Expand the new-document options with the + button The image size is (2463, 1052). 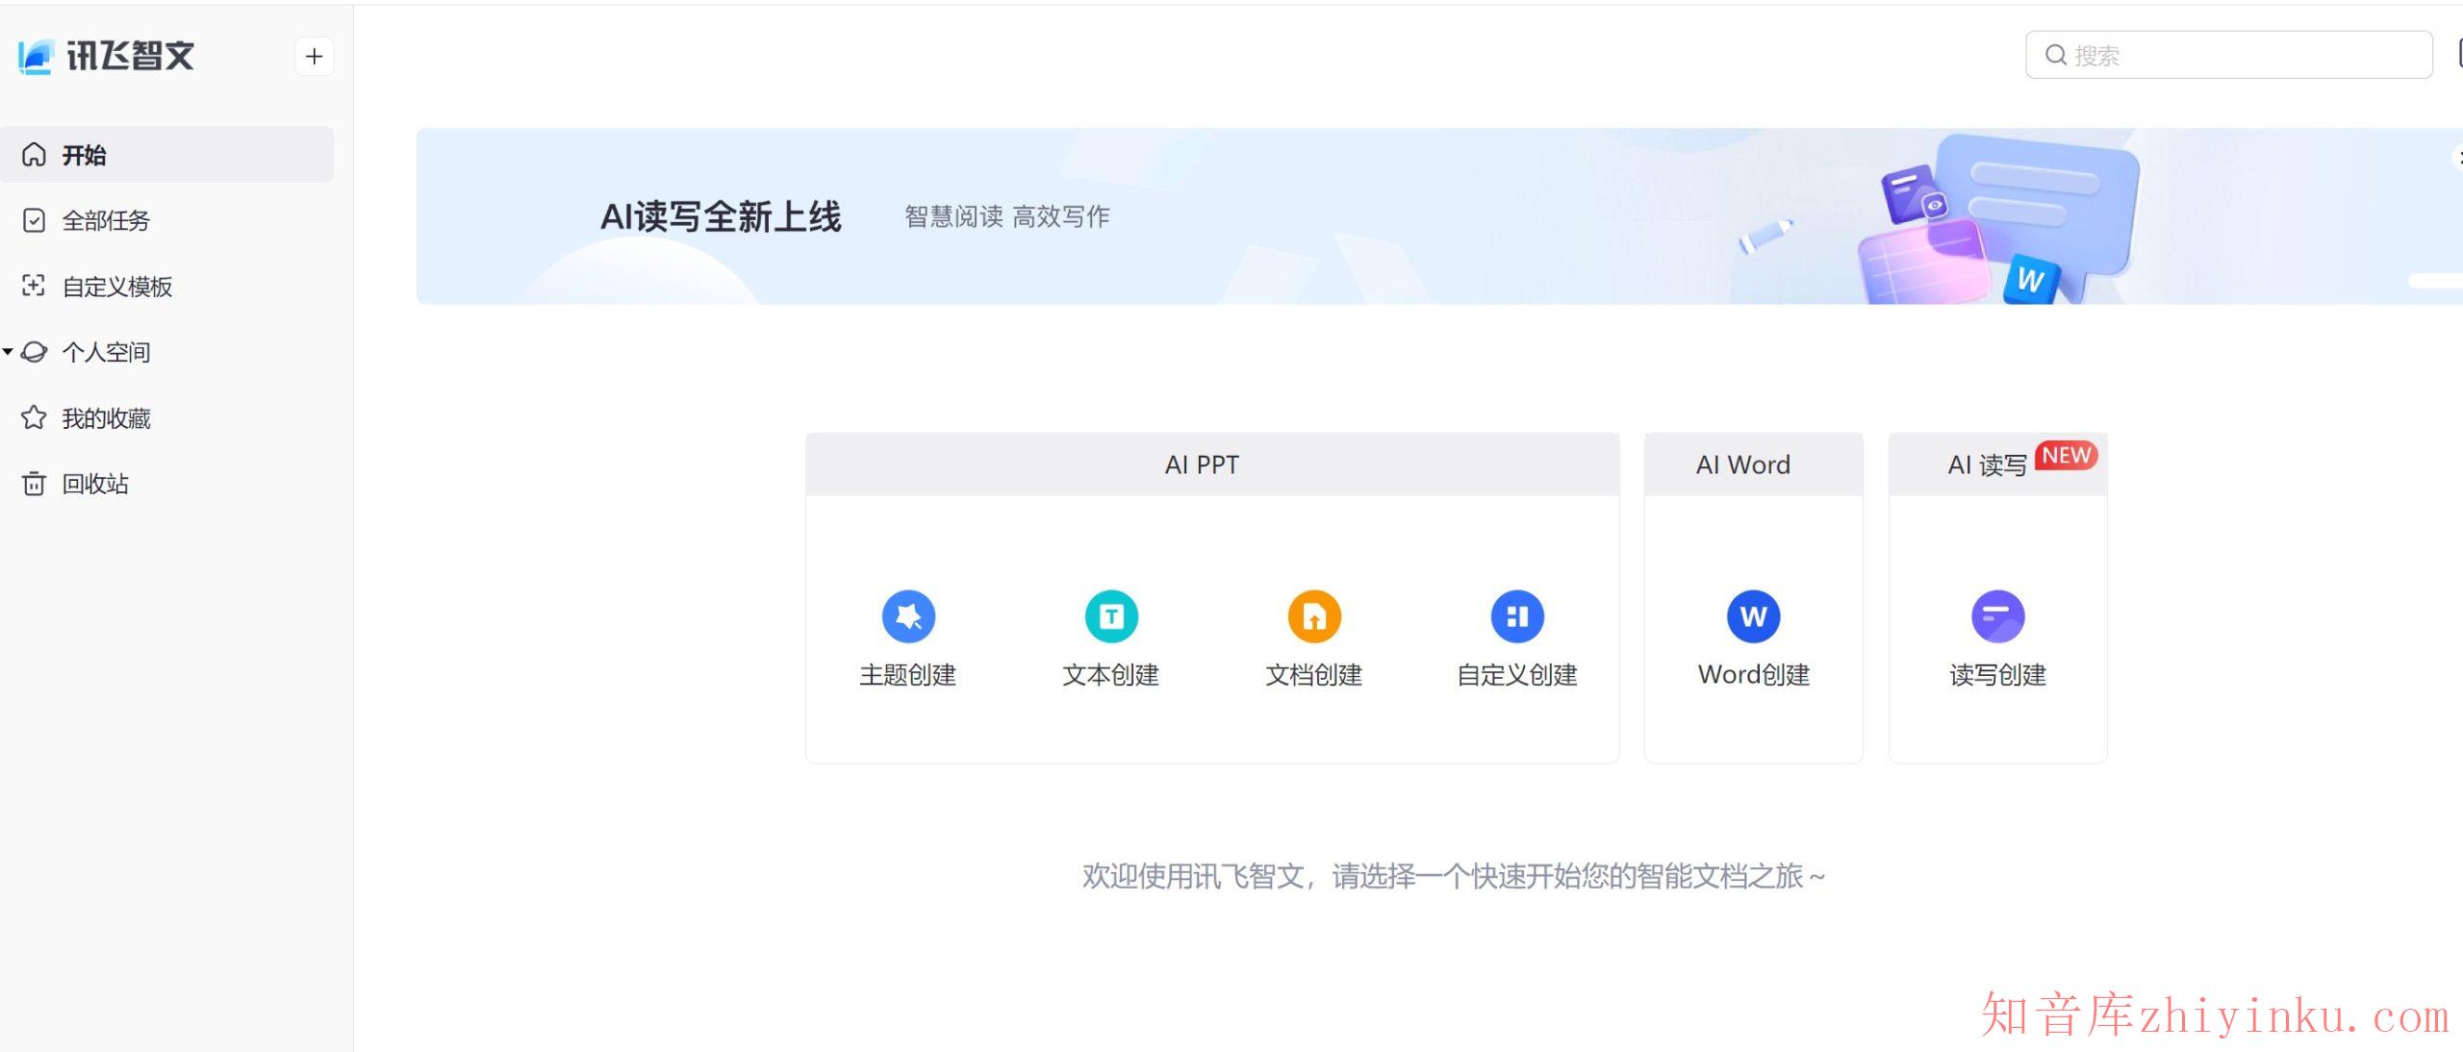coord(314,56)
